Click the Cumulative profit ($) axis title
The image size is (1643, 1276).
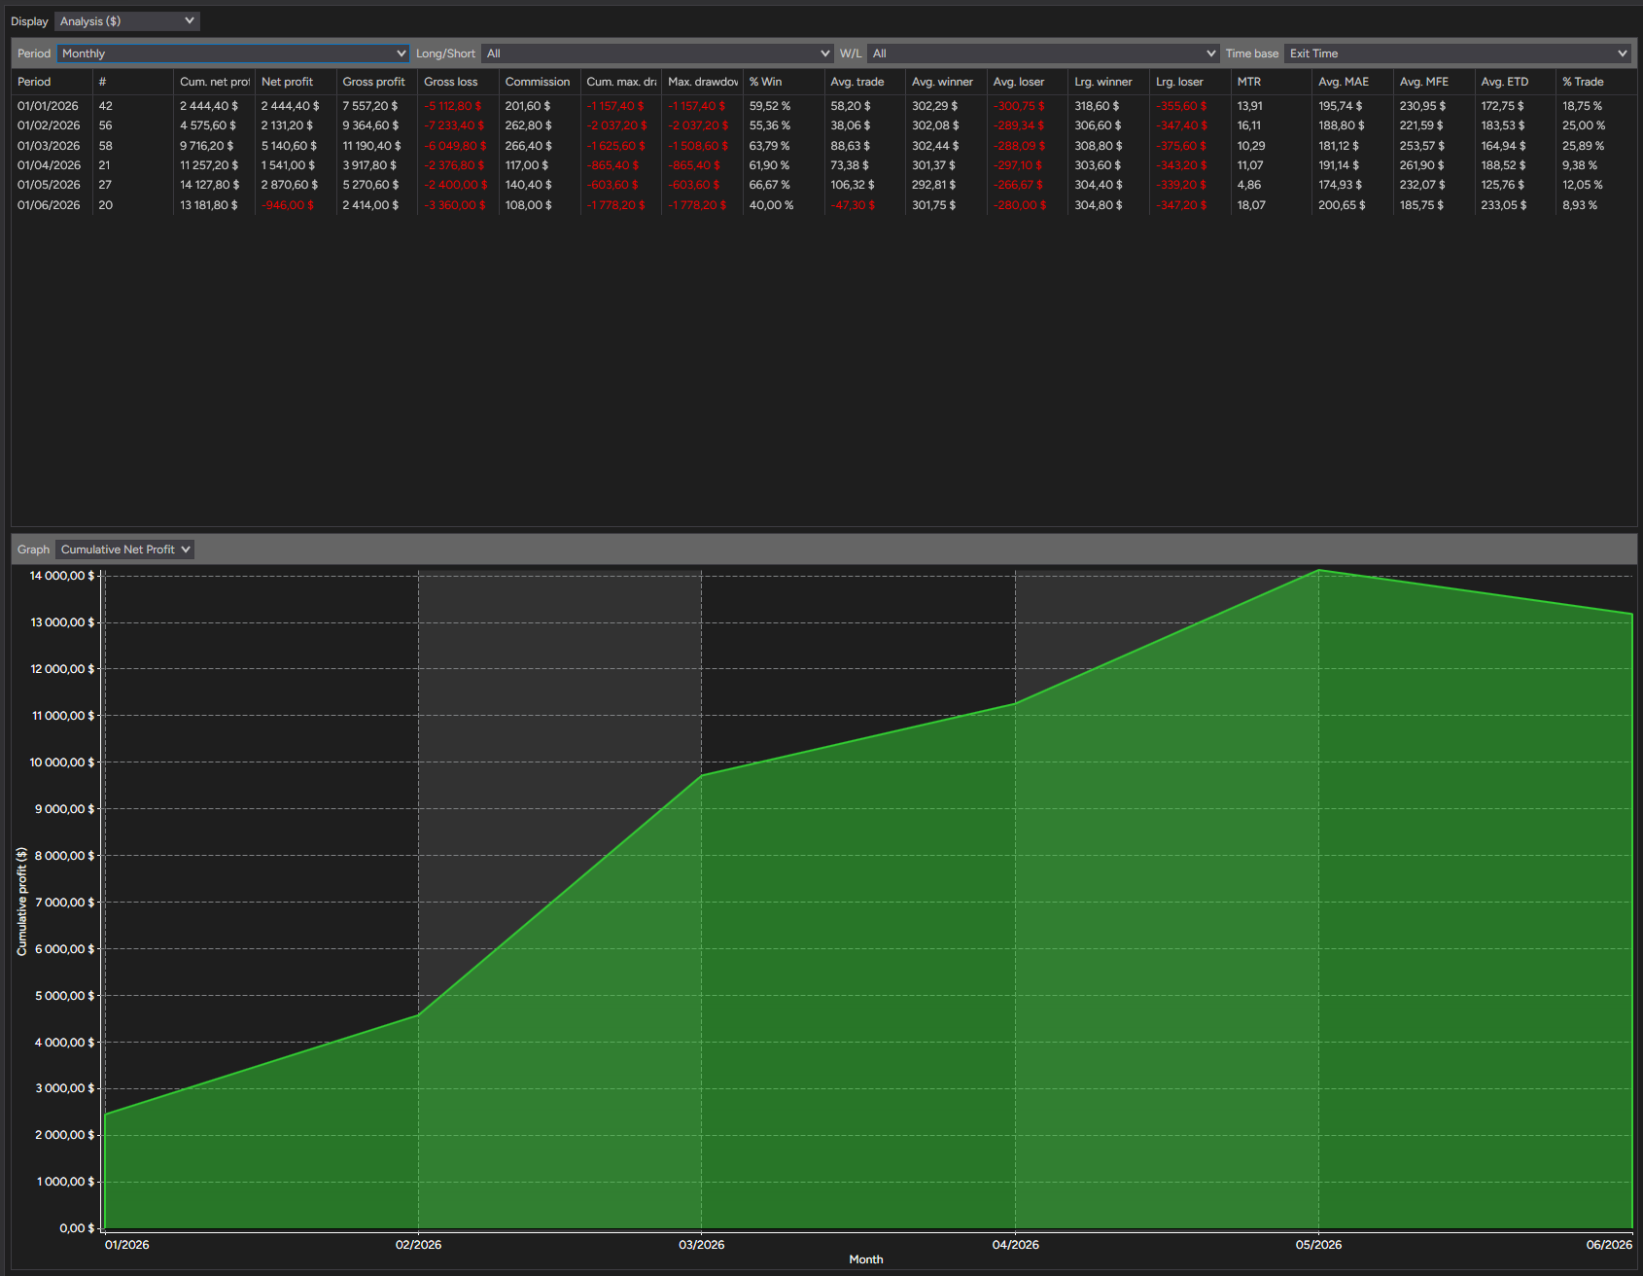pyautogui.click(x=21, y=902)
